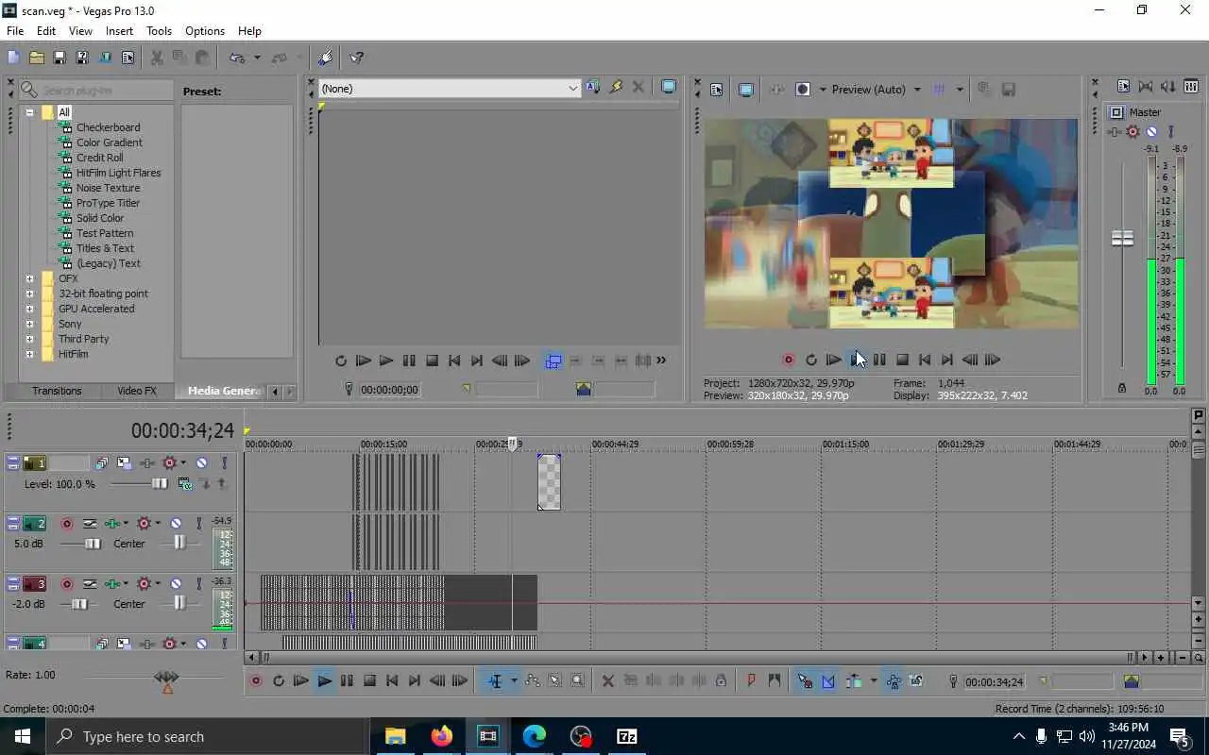
Task: Toggle Invert Phase on track 2
Action: pos(90,523)
